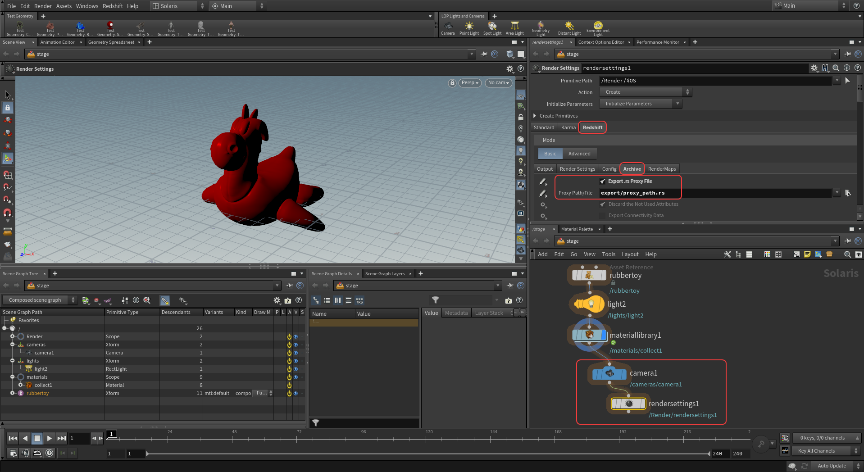Open the Persp view dropdown

coord(470,83)
